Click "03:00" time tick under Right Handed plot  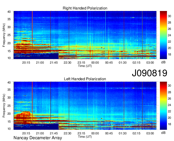150,63
